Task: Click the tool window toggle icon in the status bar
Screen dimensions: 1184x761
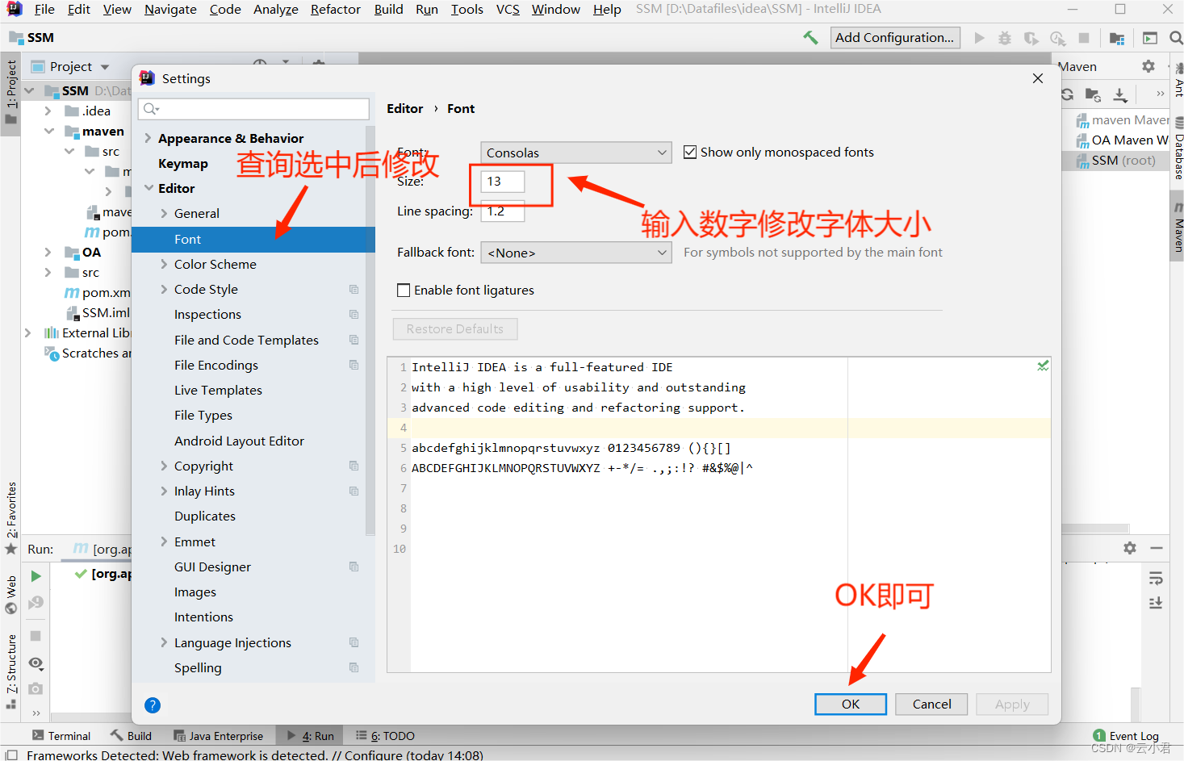Action: (x=11, y=755)
